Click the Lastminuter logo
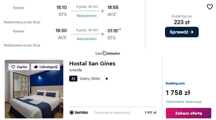The width and height of the screenshot is (216, 120). coord(108,53)
